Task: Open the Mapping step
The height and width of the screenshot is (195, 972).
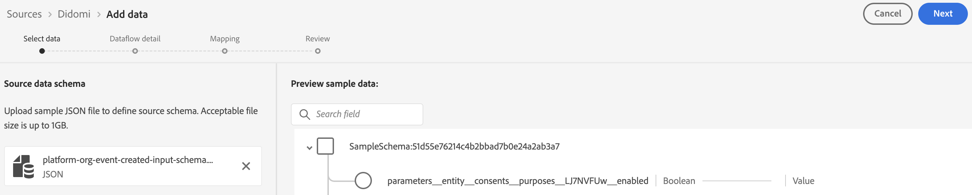Action: point(224,51)
